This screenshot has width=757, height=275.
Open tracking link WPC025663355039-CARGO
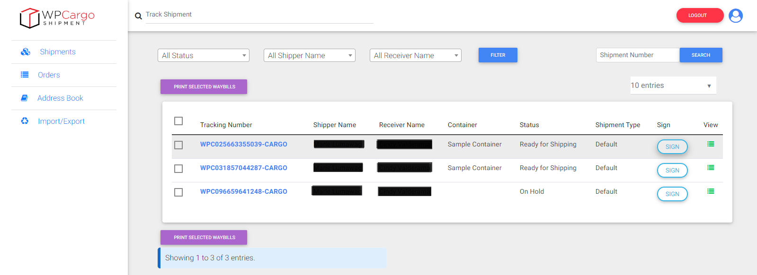[243, 144]
